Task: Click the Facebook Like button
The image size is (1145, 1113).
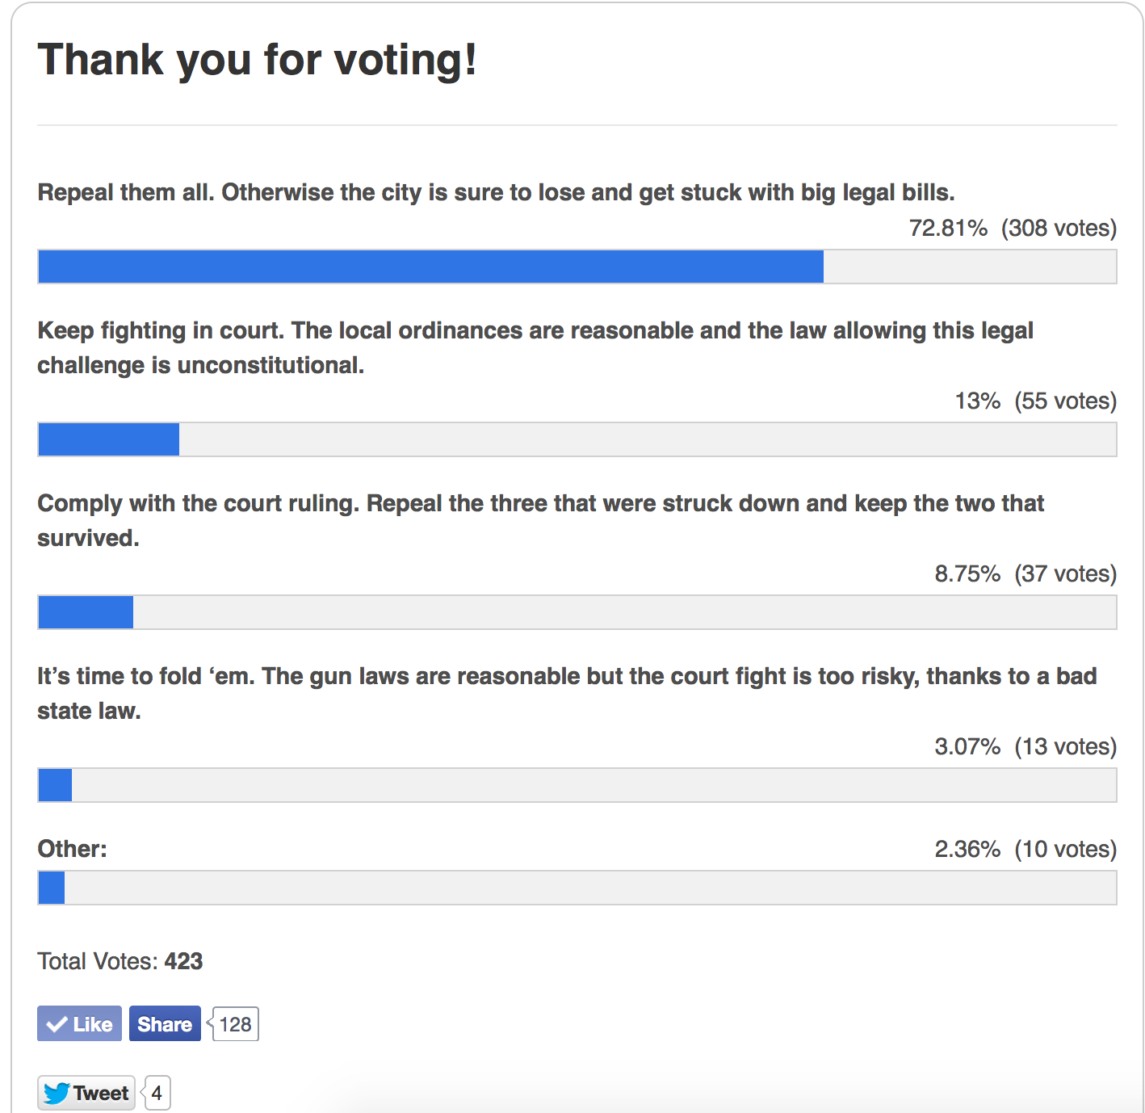Action: (79, 1023)
